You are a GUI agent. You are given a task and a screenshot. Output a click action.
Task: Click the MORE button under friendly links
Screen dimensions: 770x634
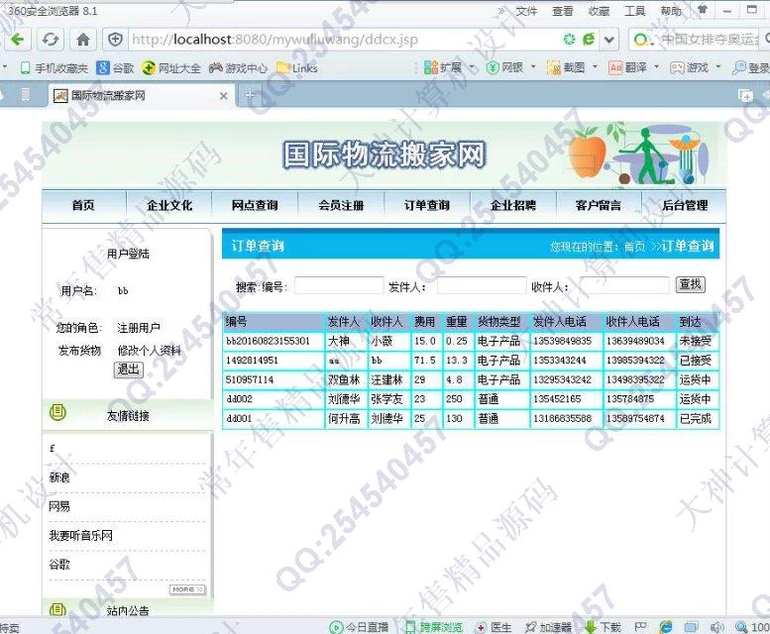[x=187, y=589]
